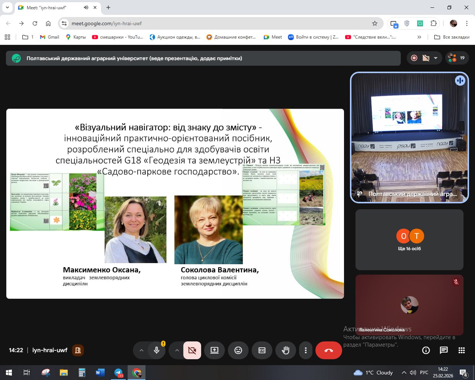Image resolution: width=475 pixels, height=380 pixels.
Task: Expand dropdown arrow next to recording indicator
Action: 436,58
